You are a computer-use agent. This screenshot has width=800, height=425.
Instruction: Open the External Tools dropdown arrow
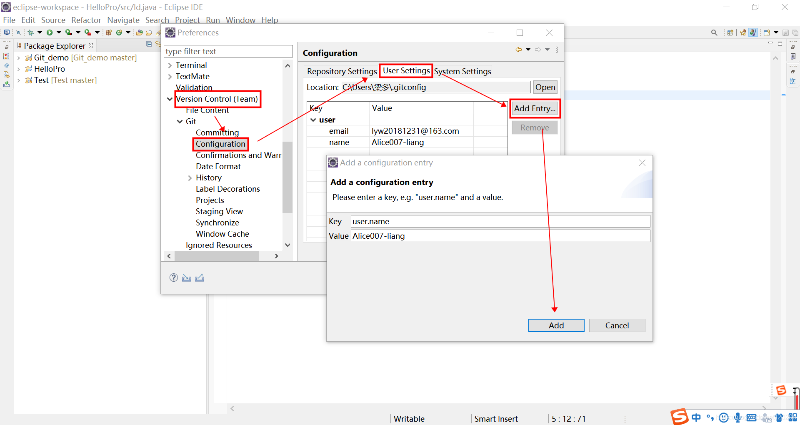pos(97,32)
